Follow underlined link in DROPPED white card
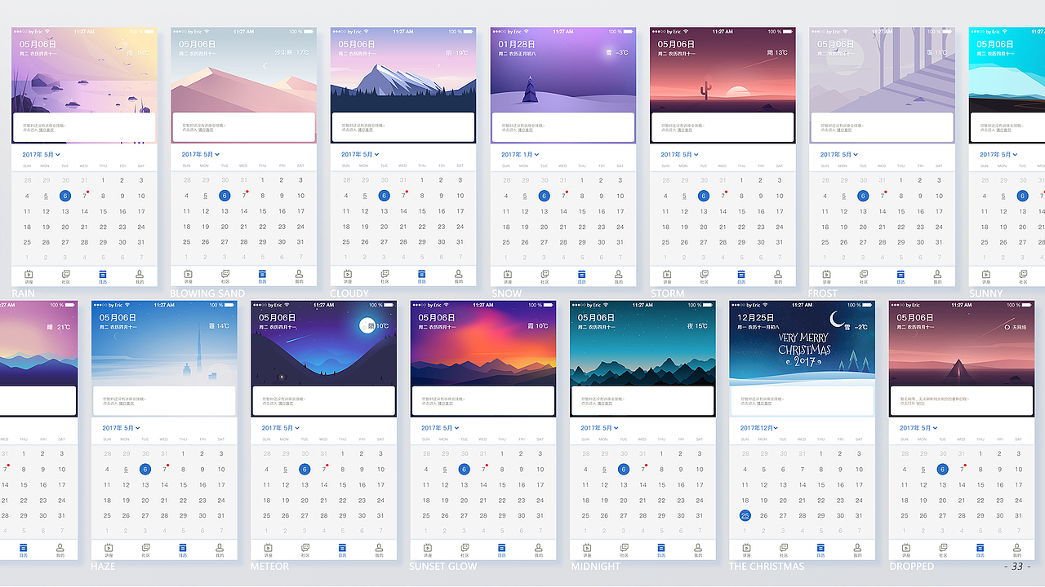 (920, 403)
